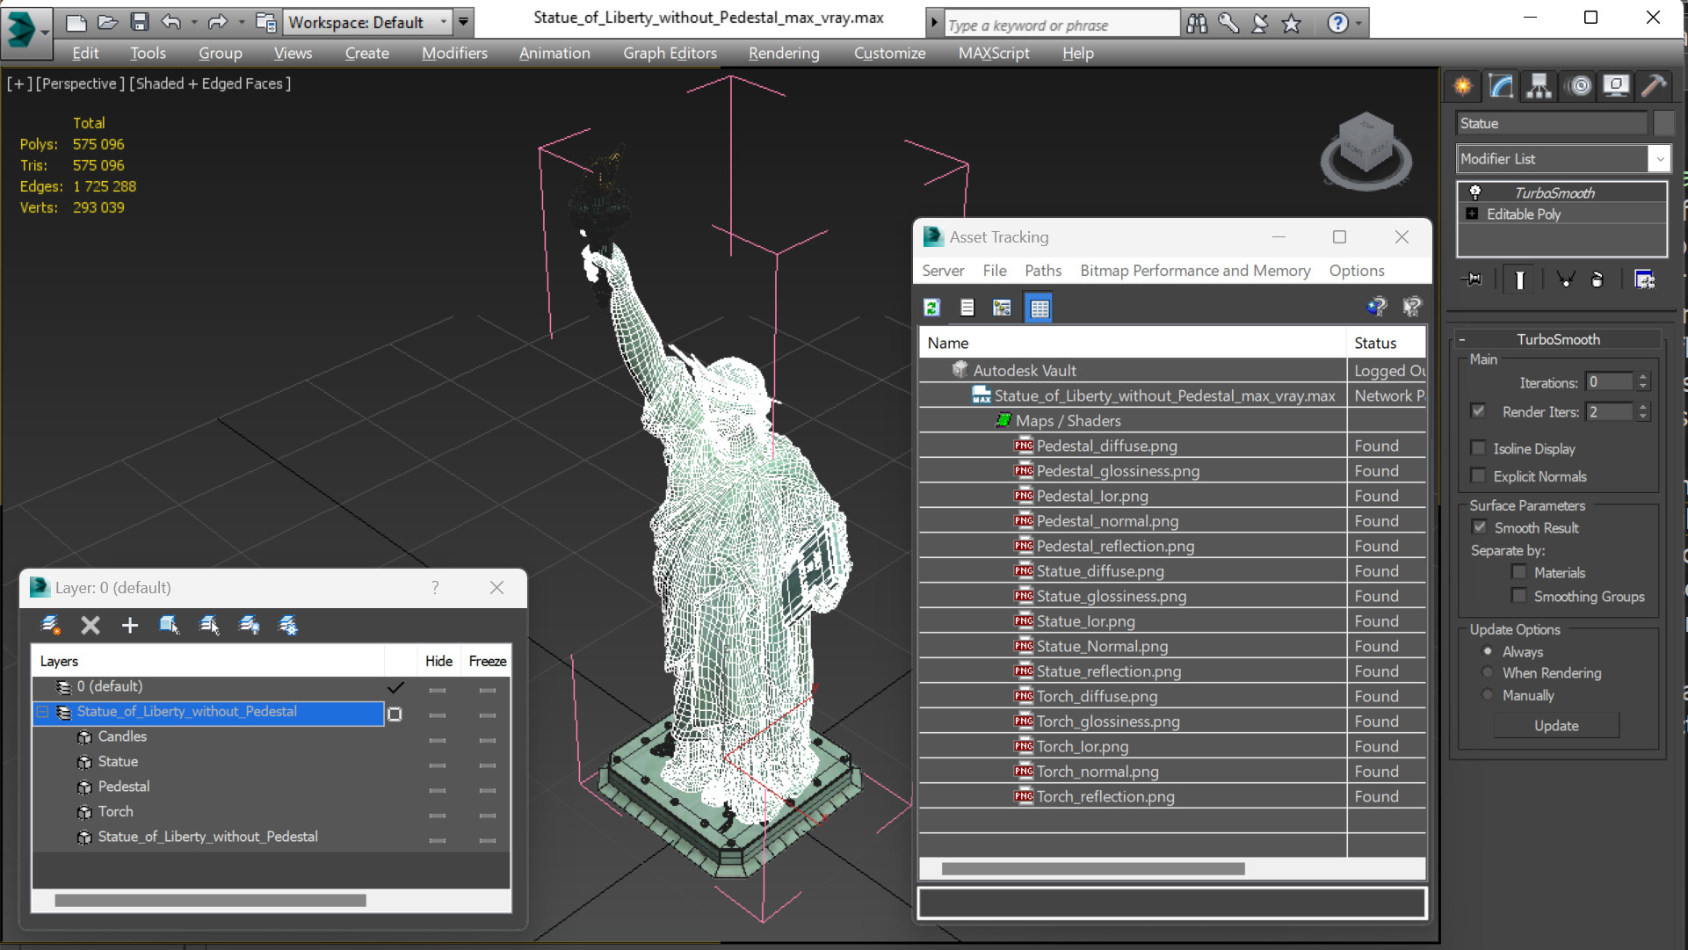
Task: Click the star favorites icon in title bar
Action: click(1291, 24)
